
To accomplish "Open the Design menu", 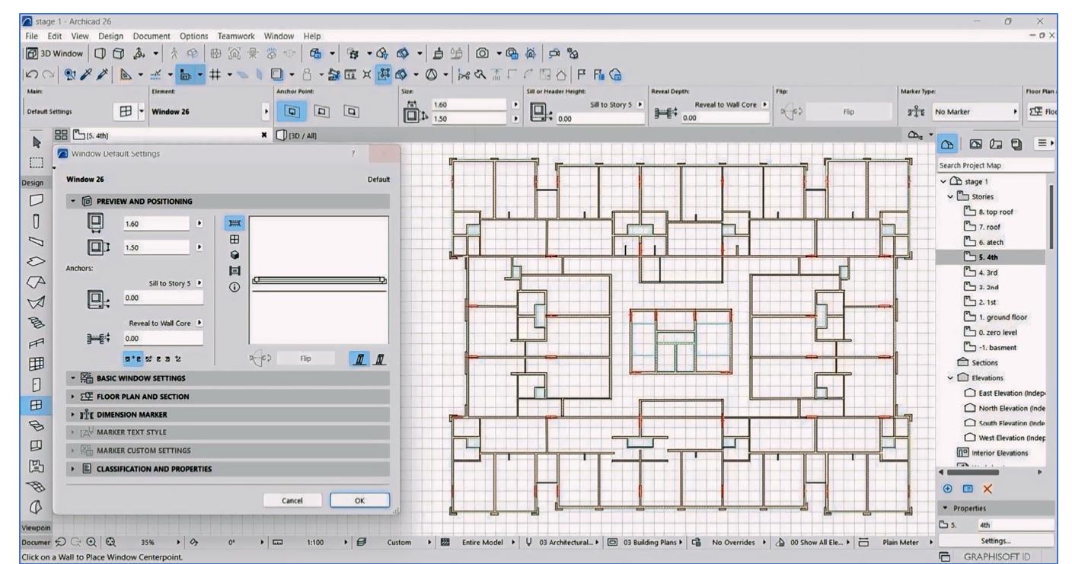I will pos(110,36).
